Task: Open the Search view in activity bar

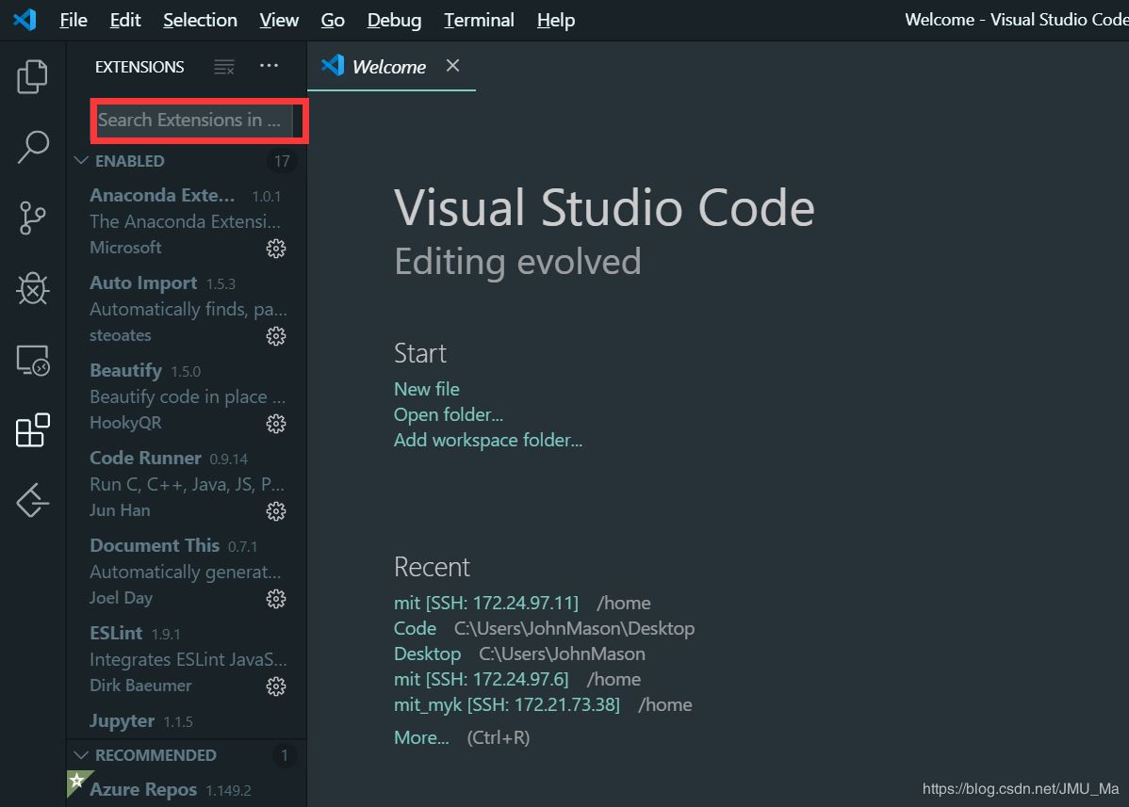Action: (32, 147)
